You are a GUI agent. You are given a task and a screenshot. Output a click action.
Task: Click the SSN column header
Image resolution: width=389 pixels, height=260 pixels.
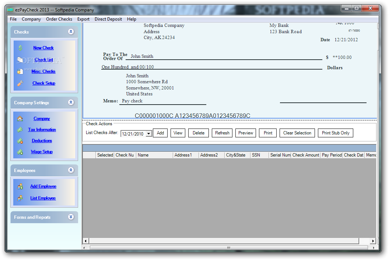pyautogui.click(x=259, y=155)
